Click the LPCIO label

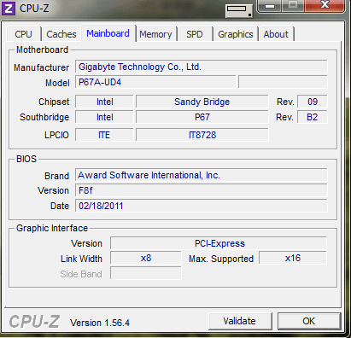pos(56,135)
